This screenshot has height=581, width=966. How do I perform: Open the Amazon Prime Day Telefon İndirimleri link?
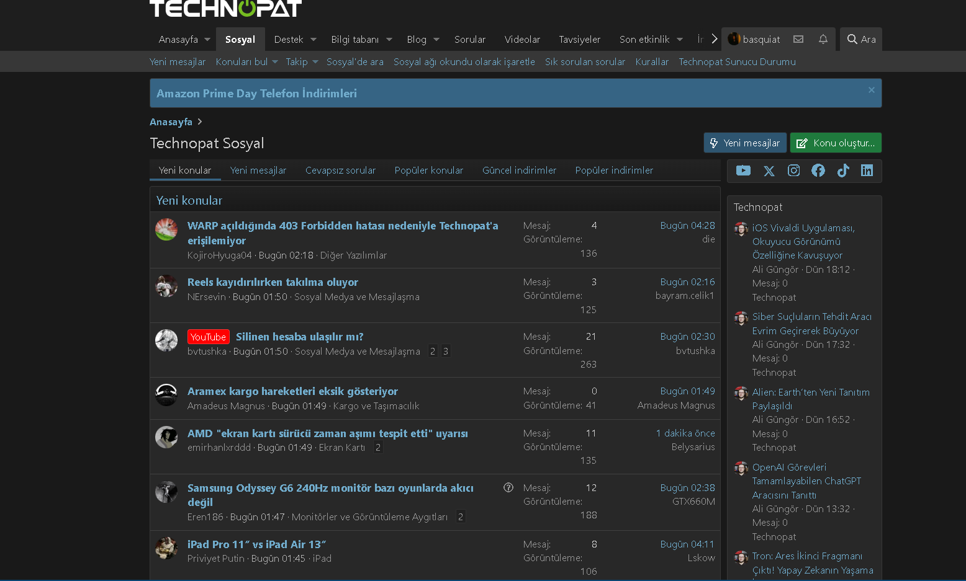[256, 93]
